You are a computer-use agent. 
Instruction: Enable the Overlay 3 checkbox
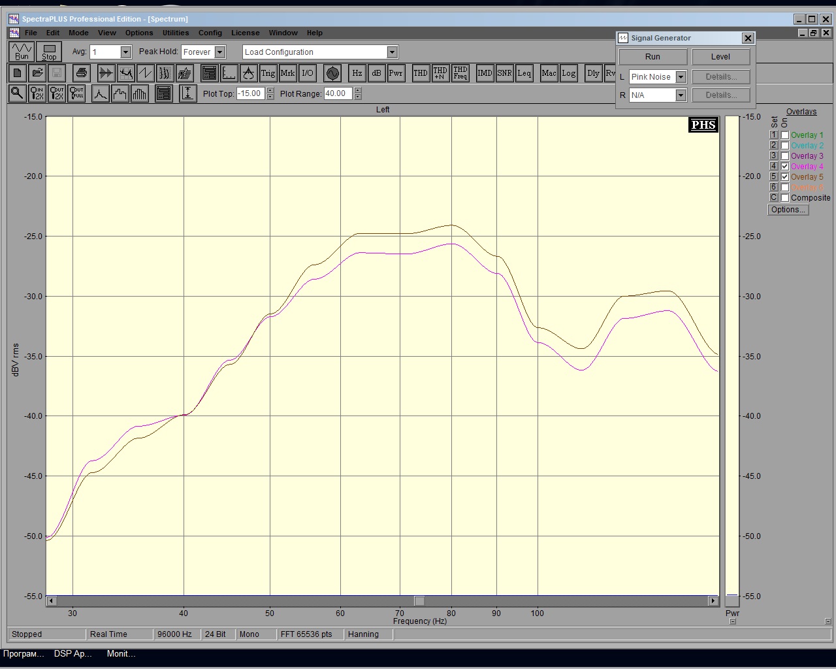tap(784, 156)
